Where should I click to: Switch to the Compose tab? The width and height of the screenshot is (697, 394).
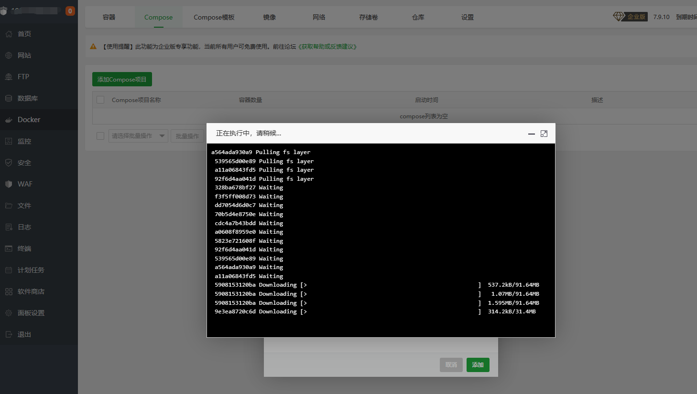click(x=158, y=17)
